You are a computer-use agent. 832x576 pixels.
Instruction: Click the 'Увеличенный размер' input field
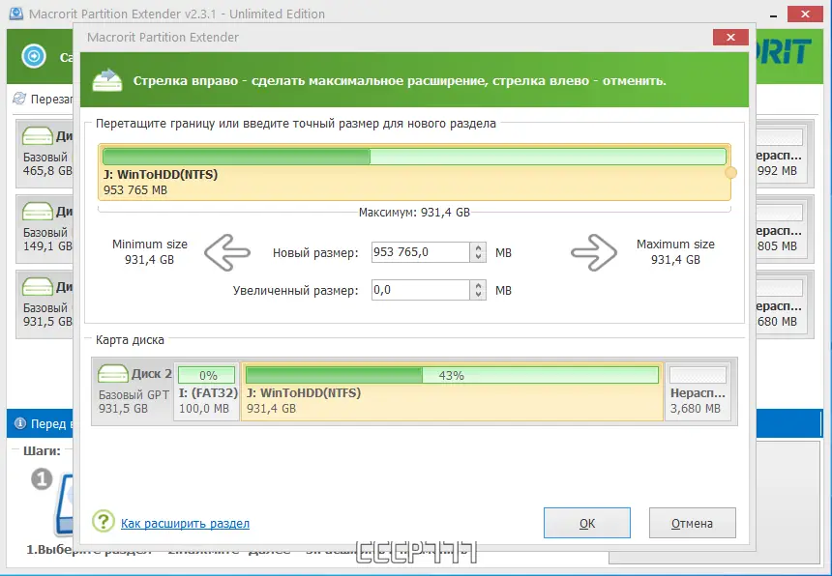pyautogui.click(x=421, y=290)
